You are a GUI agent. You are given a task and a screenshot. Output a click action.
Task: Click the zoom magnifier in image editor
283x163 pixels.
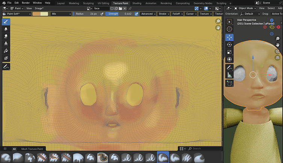click(x=218, y=21)
